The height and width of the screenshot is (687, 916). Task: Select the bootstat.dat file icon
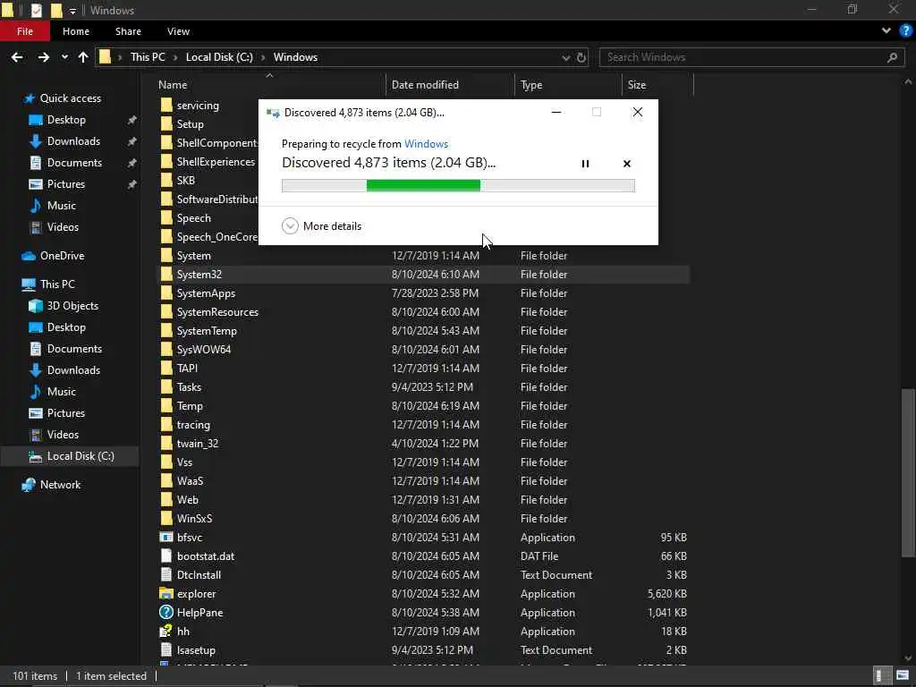[x=166, y=556]
